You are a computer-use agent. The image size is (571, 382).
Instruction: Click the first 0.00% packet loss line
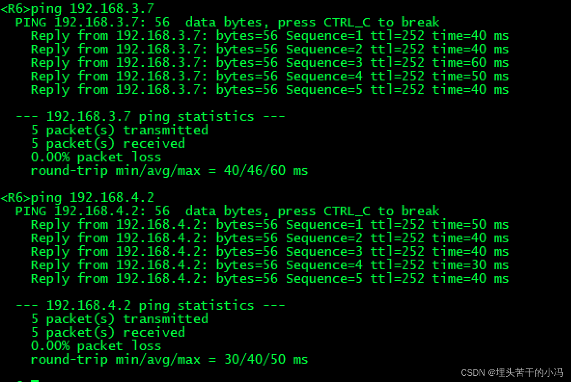tap(96, 158)
